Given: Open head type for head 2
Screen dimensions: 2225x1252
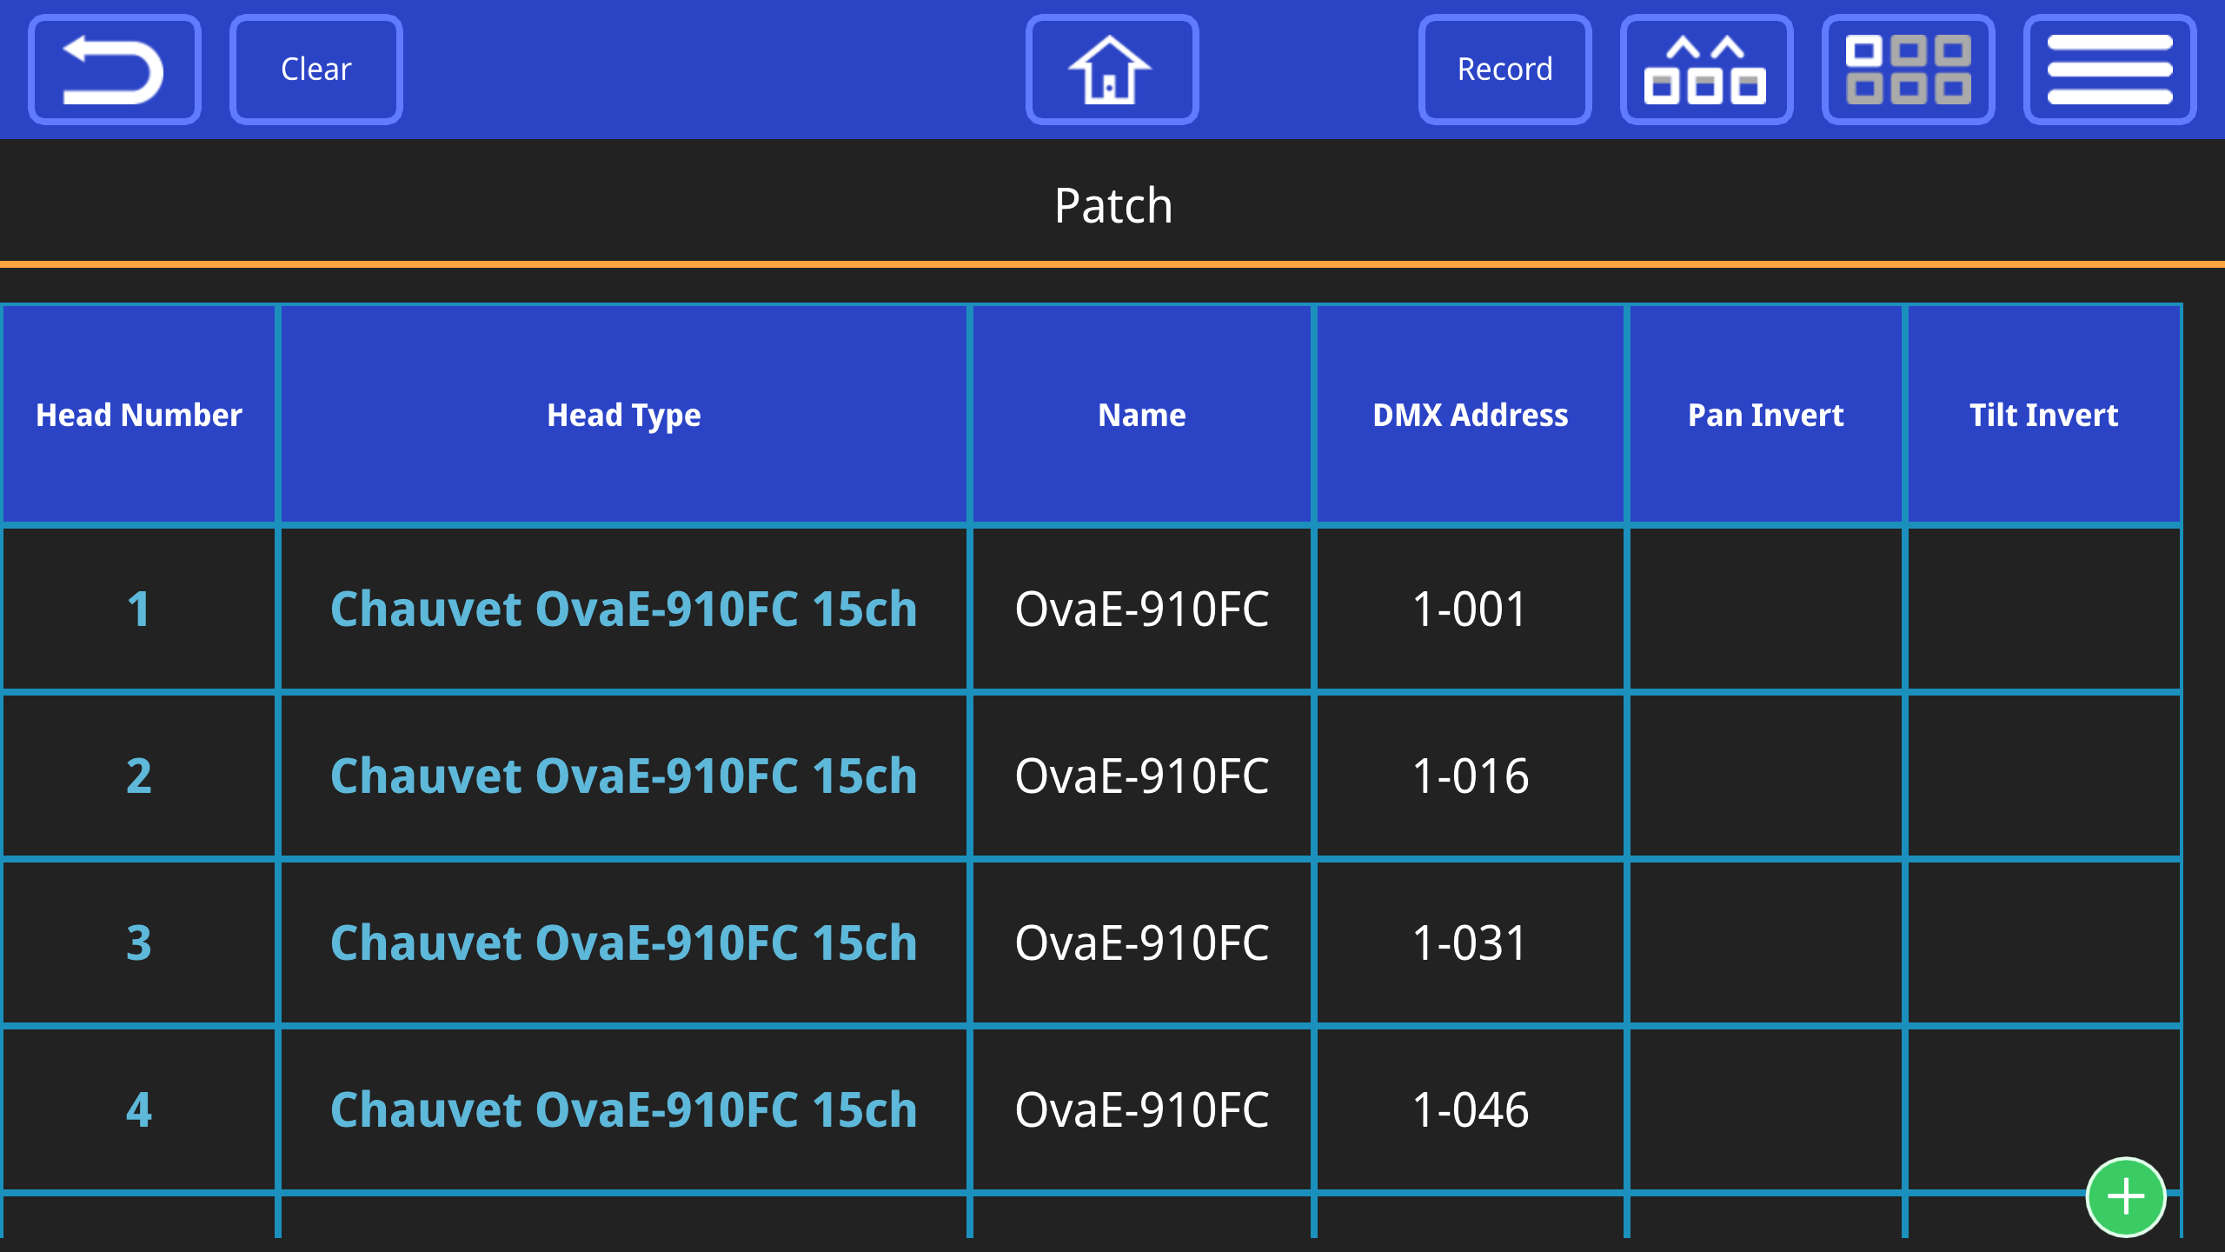Looking at the screenshot, I should click(x=624, y=776).
